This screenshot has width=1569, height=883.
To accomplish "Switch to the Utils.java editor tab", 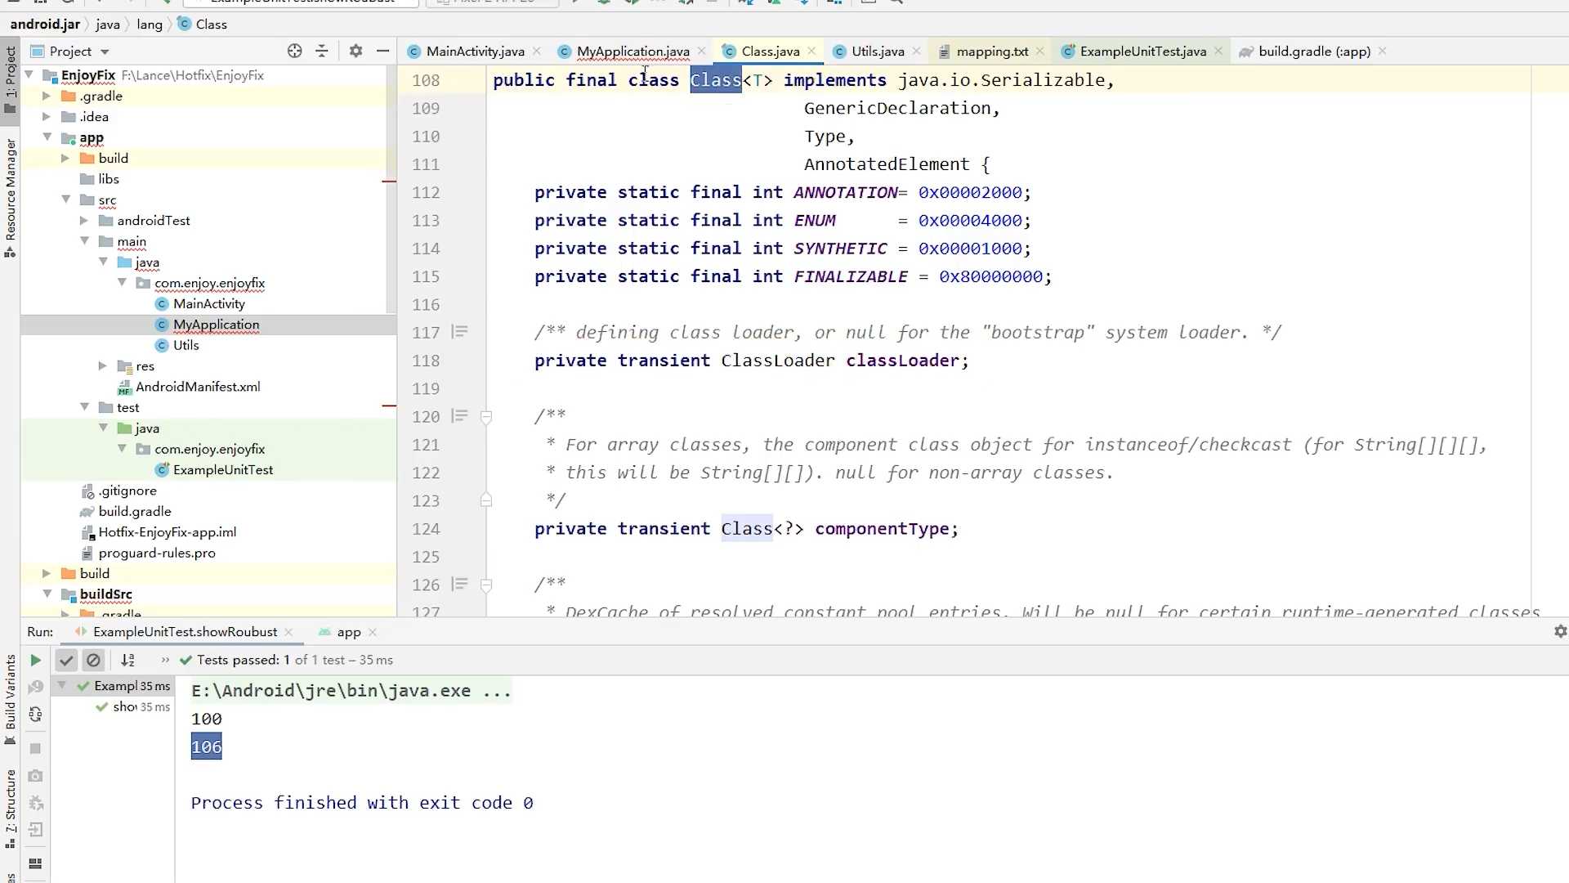I will pyautogui.click(x=877, y=51).
